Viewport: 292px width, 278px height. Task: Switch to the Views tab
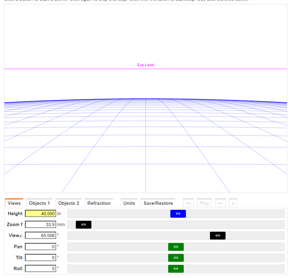(14, 203)
